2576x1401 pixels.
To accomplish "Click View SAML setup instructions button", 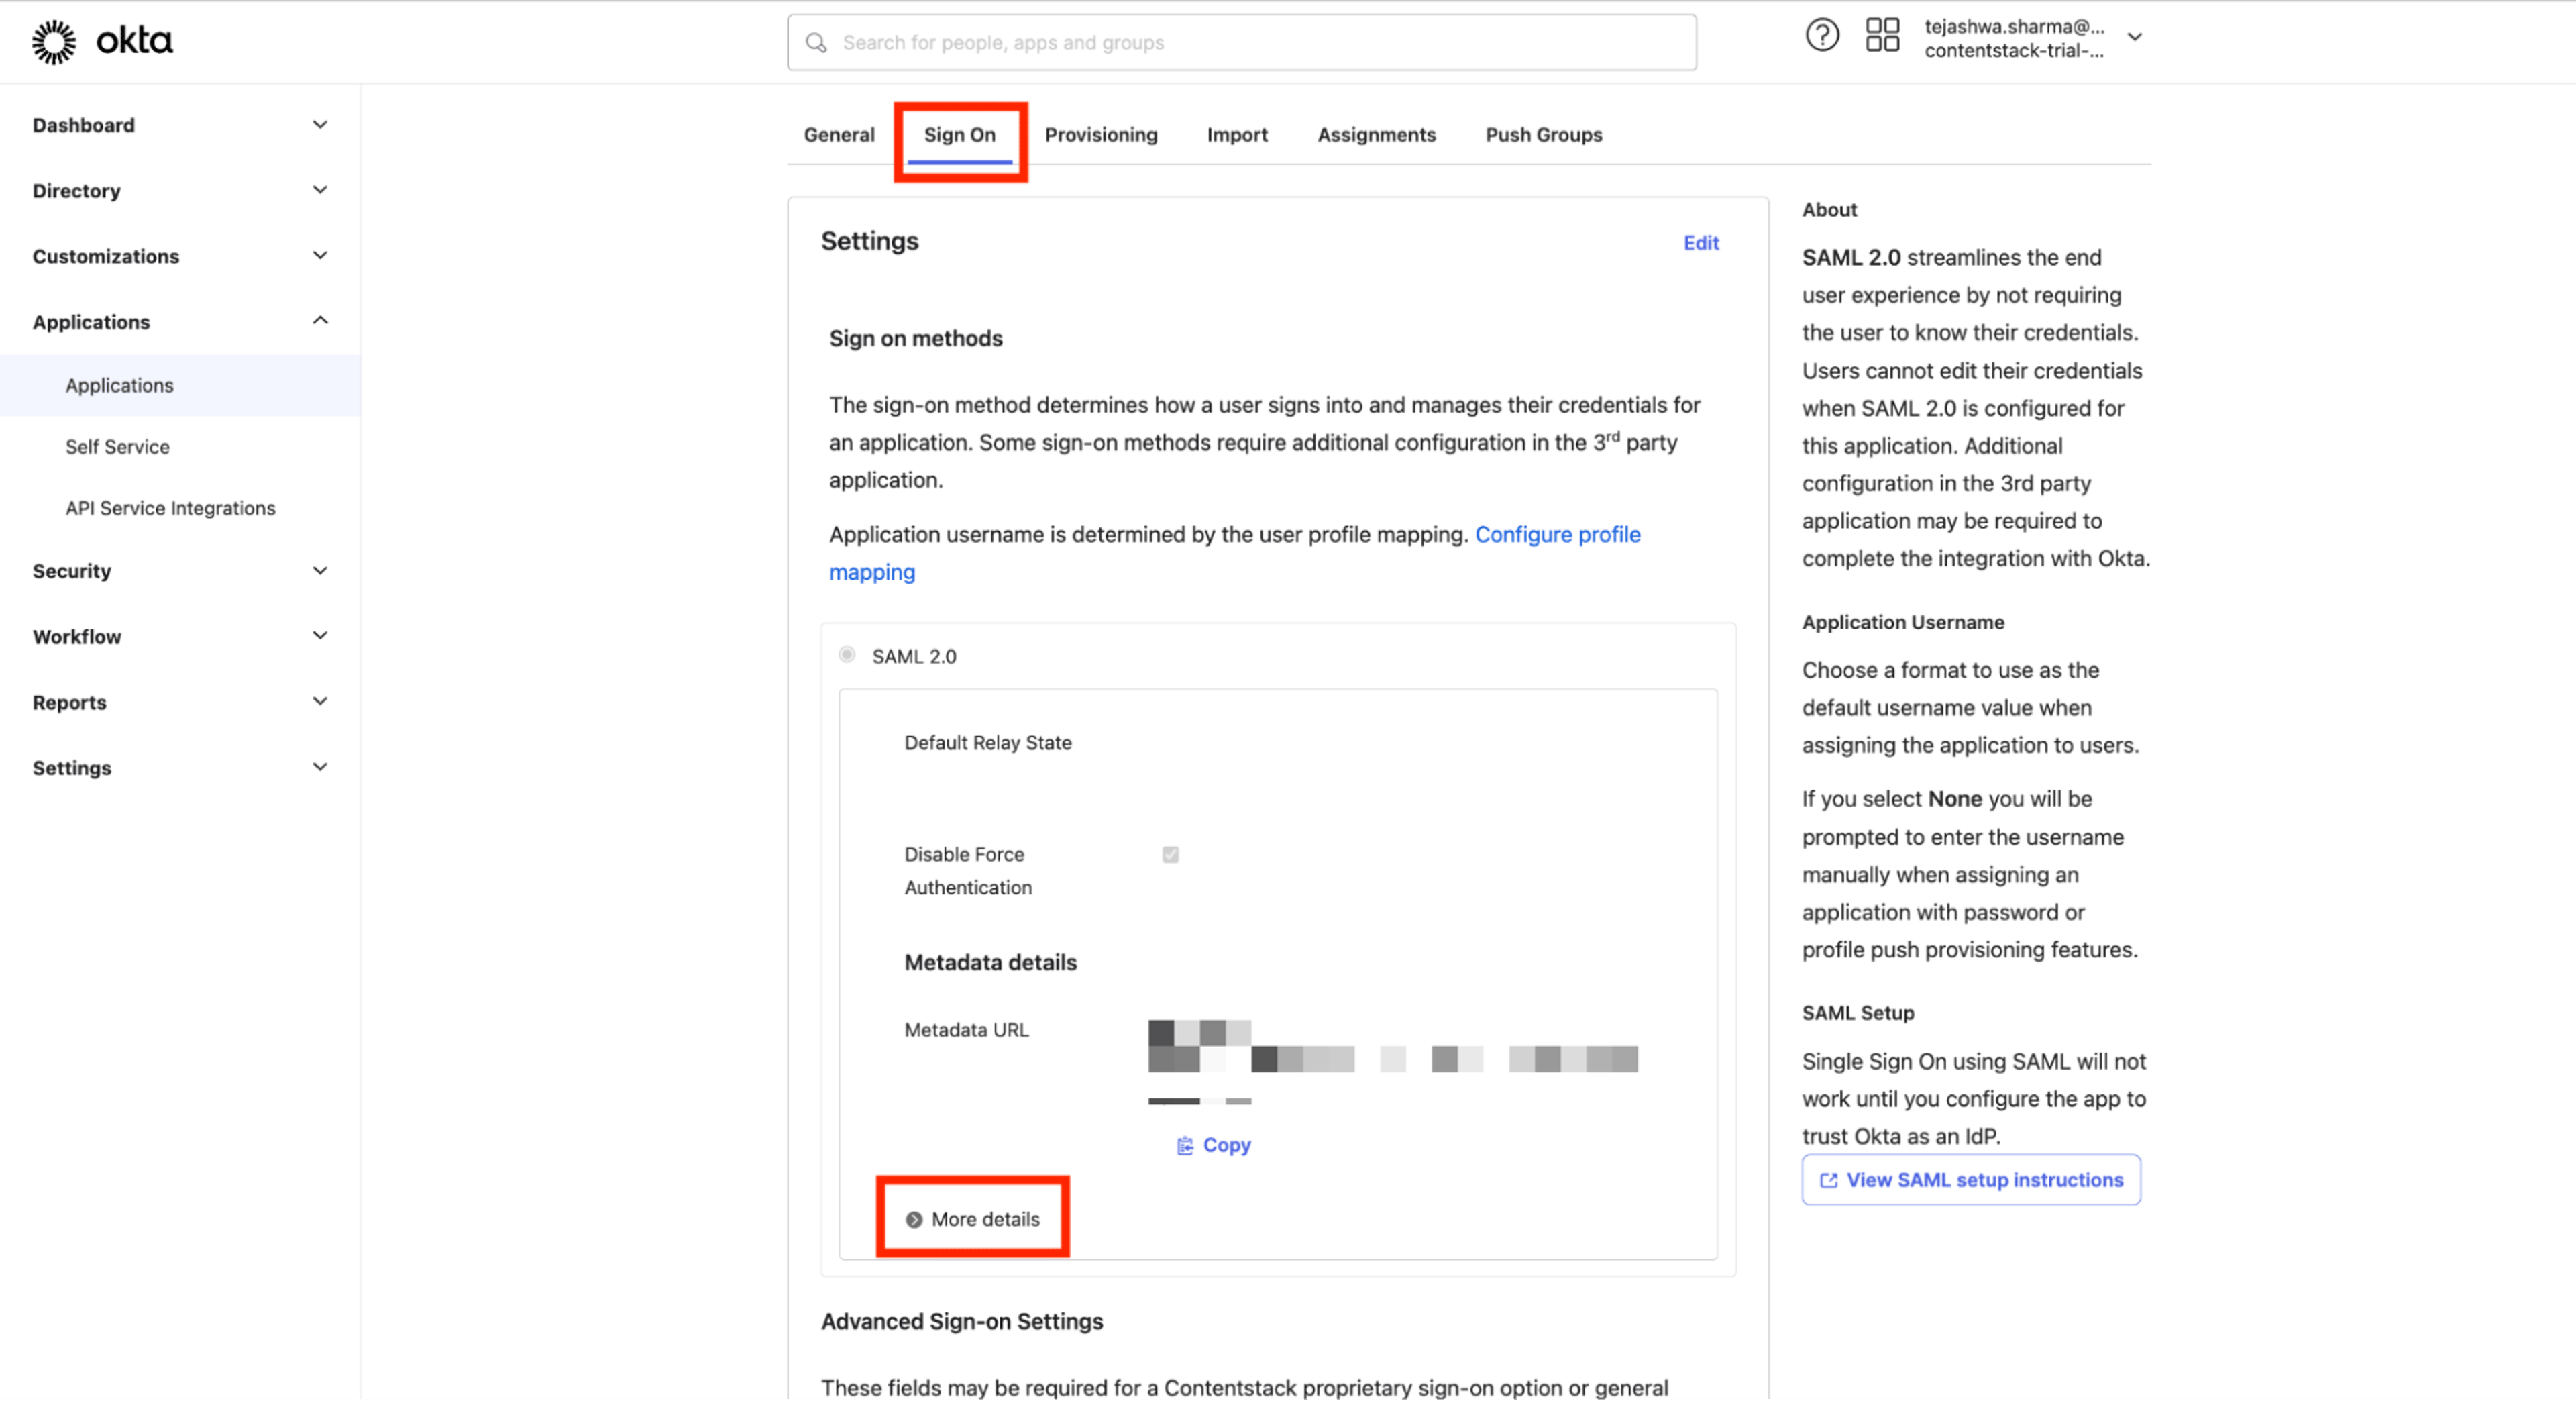I will [x=1970, y=1181].
